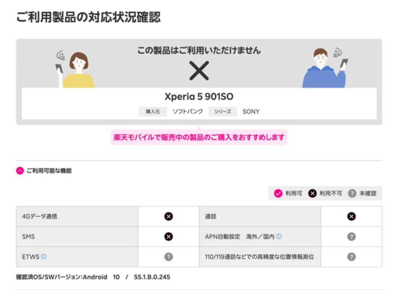This screenshot has width=398, height=290.
Task: Click the info icon next to ETWS
Action: (44, 256)
